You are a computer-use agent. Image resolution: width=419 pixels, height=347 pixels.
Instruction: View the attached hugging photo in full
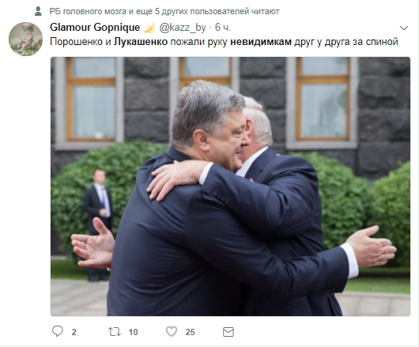point(230,187)
